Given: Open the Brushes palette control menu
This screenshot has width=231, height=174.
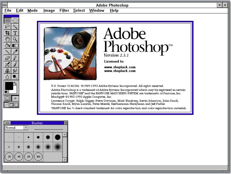Looking at the screenshot, I should tap(8, 123).
